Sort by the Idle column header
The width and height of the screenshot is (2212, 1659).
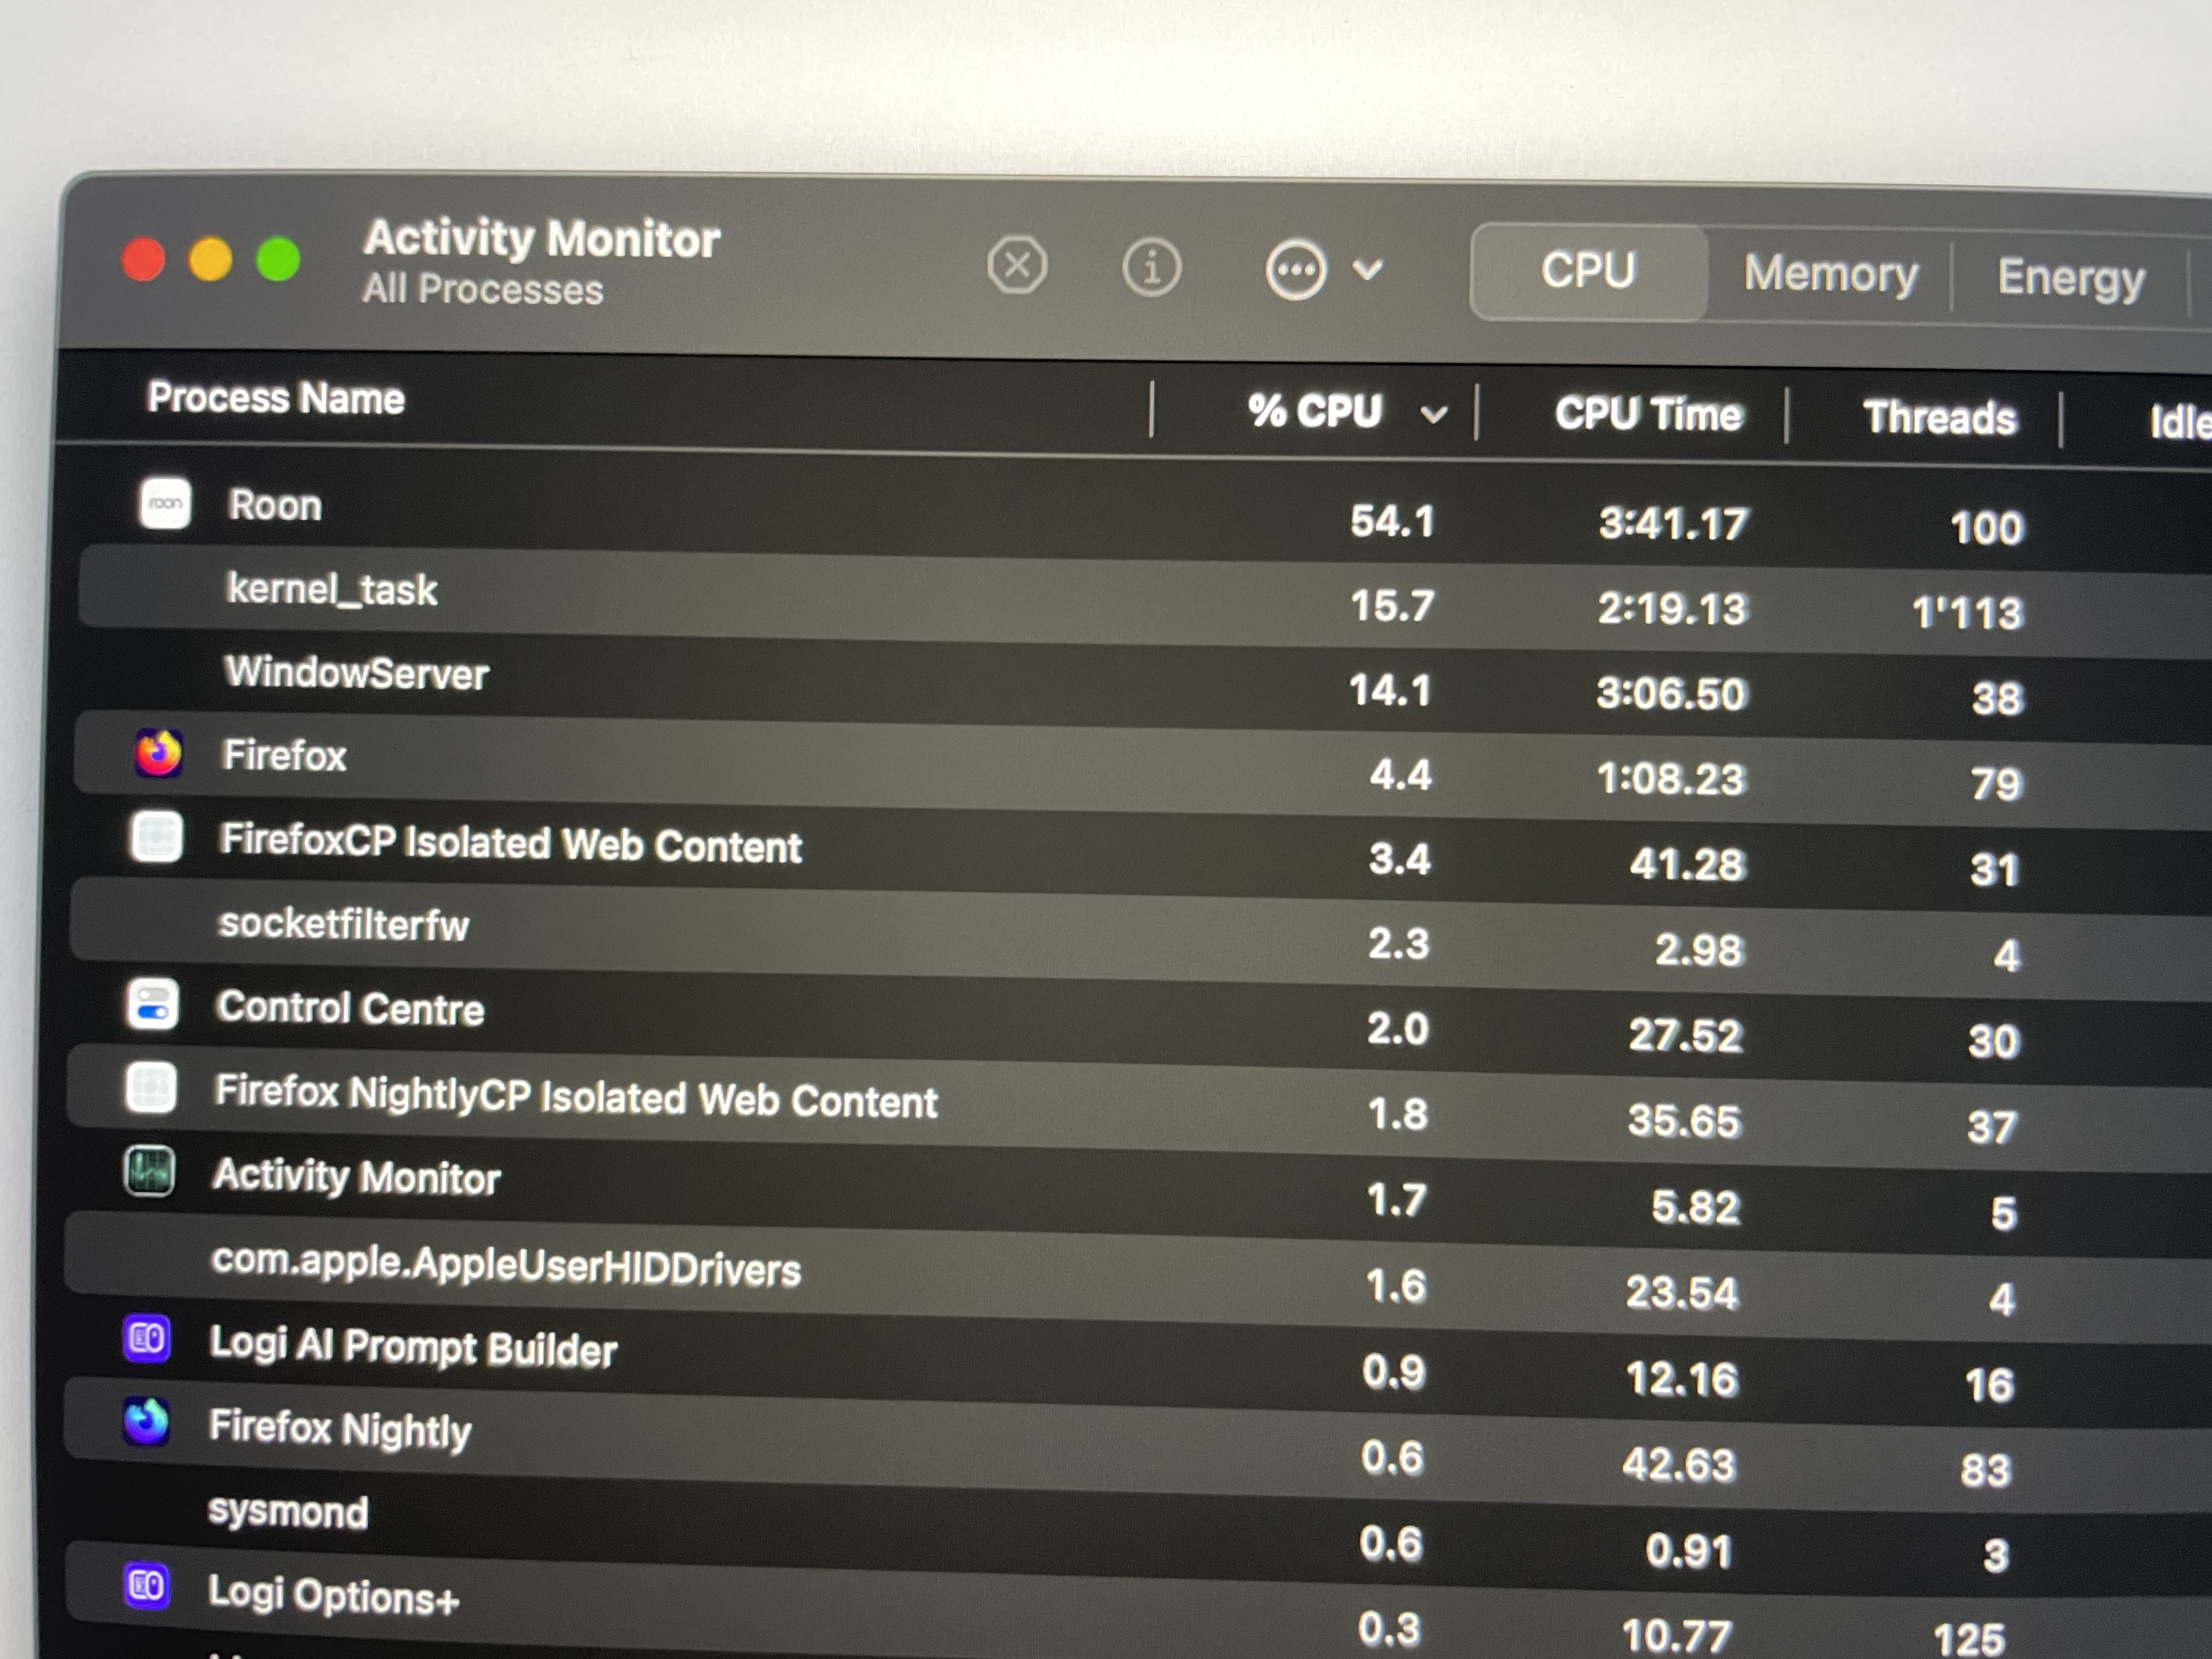[x=2180, y=422]
